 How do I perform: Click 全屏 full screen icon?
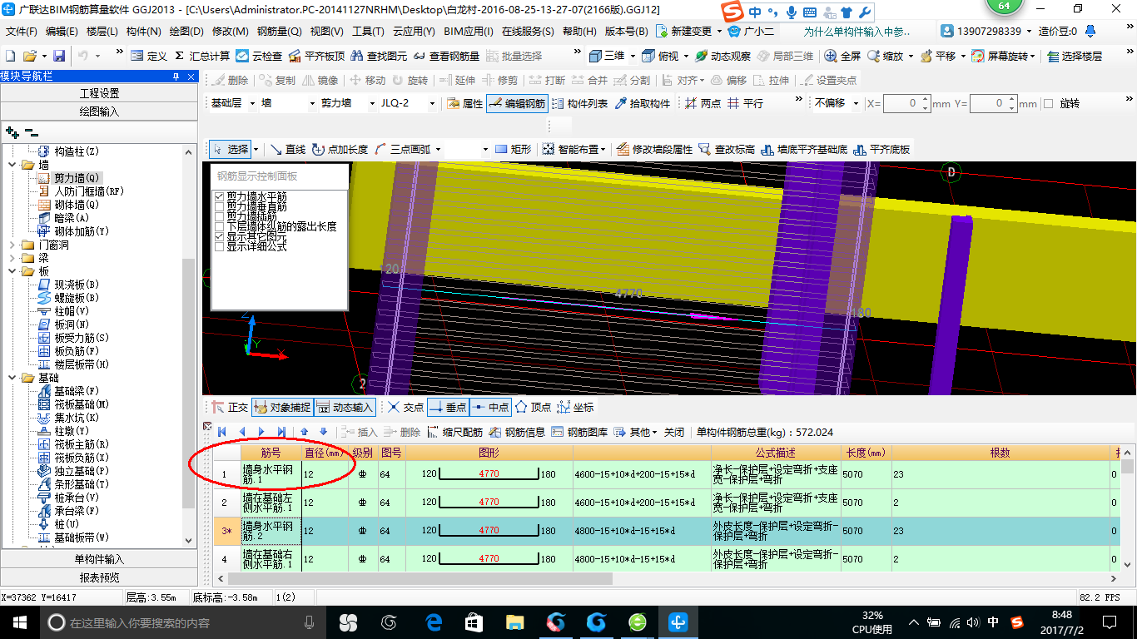pyautogui.click(x=842, y=56)
